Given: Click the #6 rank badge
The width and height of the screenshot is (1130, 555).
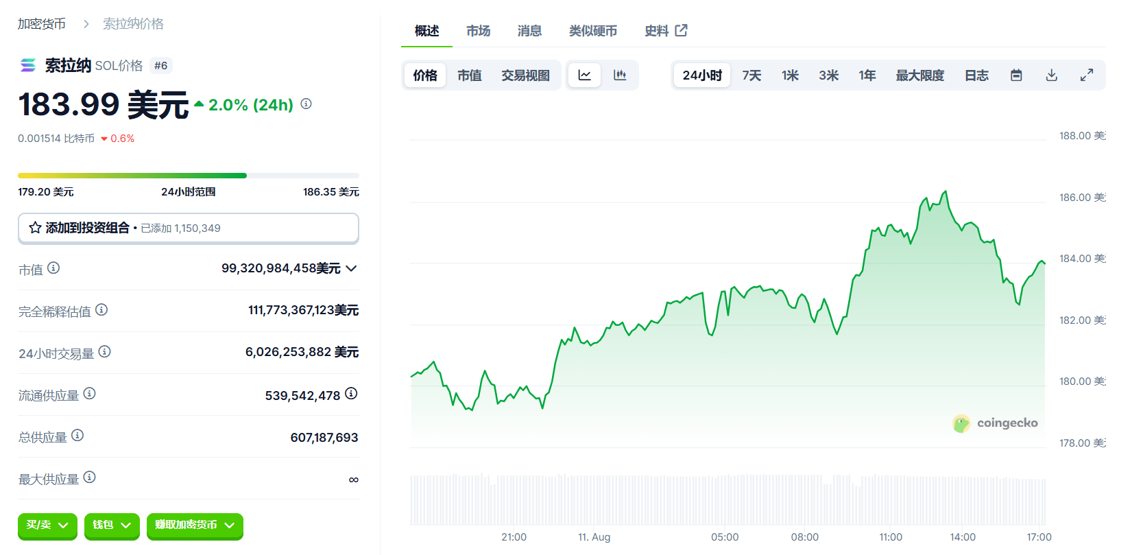Looking at the screenshot, I should tap(161, 66).
